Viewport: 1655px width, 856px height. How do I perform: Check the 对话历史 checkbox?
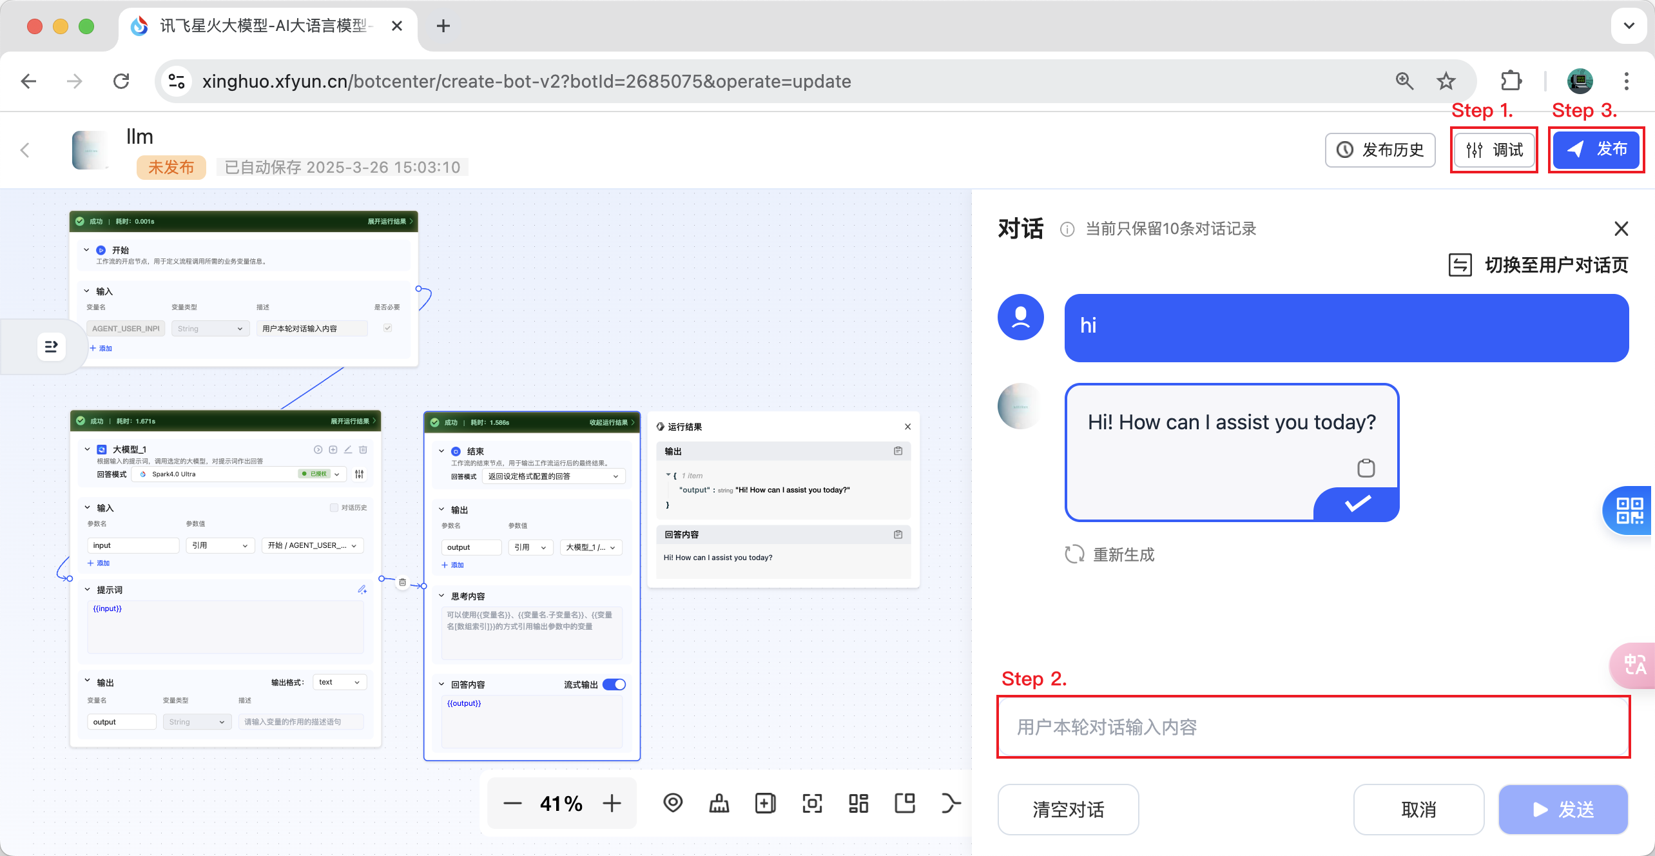[334, 507]
